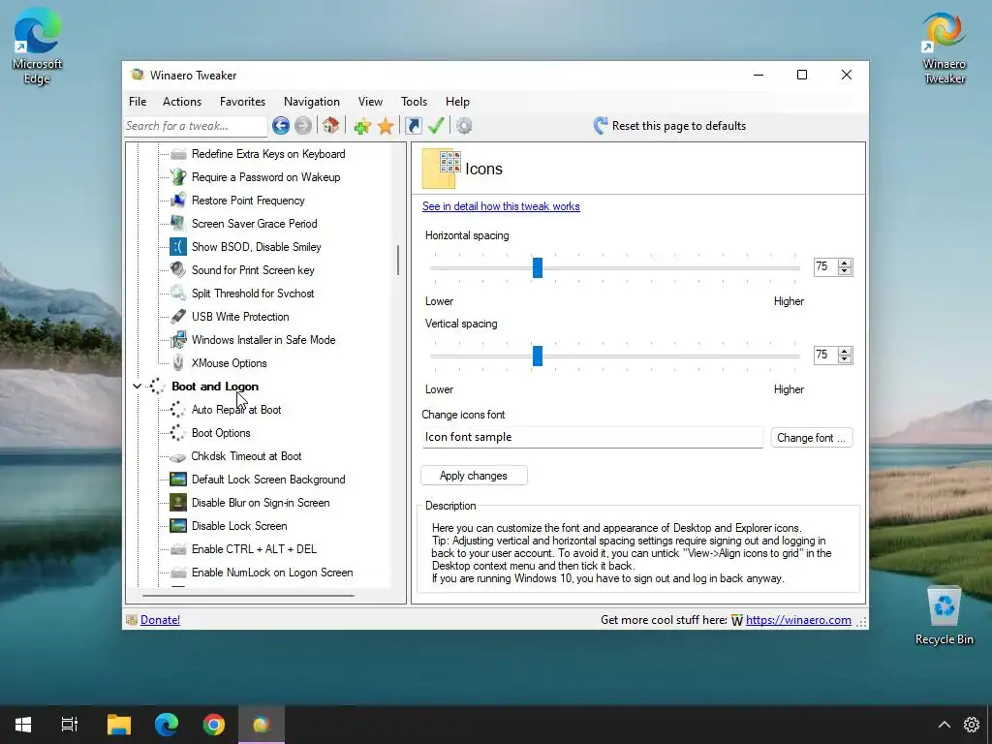992x744 pixels.
Task: Open the Favorites star icon
Action: point(386,126)
